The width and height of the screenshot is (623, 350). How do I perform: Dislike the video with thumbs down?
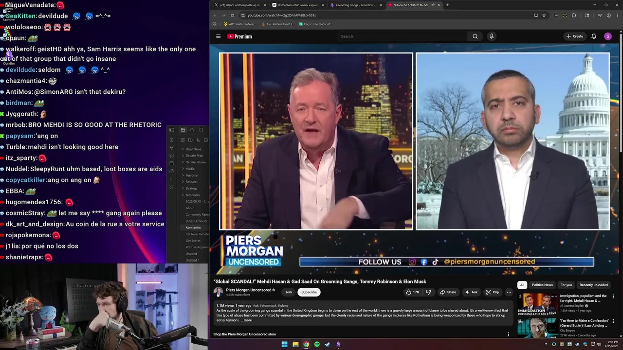428,292
